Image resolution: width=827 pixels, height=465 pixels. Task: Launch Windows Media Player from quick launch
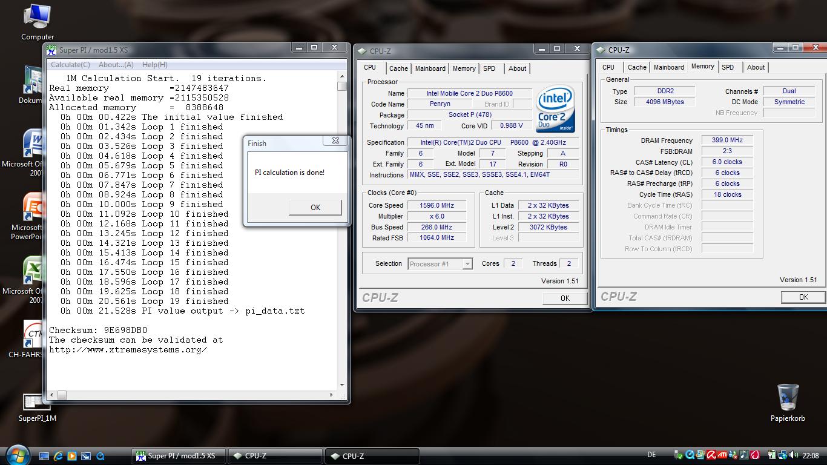pos(72,456)
